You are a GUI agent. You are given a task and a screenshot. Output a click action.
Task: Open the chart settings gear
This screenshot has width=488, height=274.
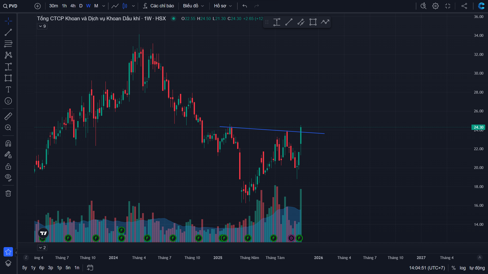click(435, 6)
